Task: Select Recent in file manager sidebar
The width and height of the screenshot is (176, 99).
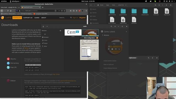Action: (x=93, y=9)
